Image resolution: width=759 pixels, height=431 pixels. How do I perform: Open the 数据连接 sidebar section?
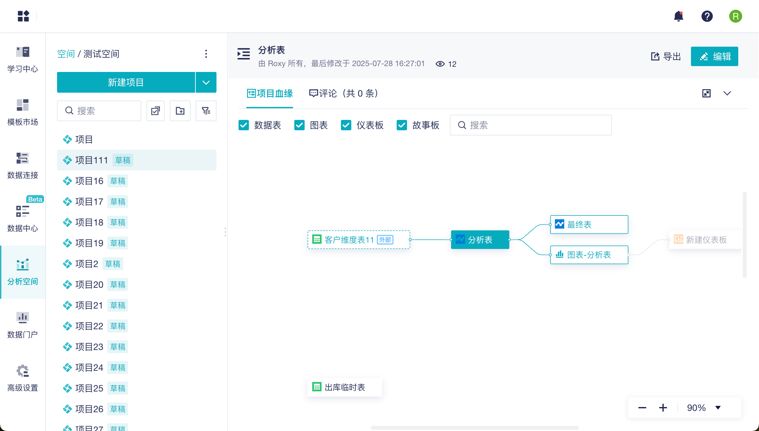[23, 166]
